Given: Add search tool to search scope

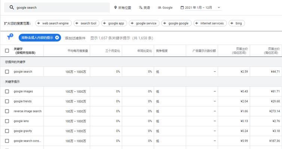Looking at the screenshot, I should tap(86, 23).
